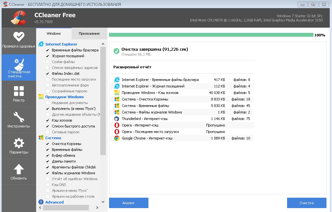The image size is (332, 212).
Task: Click the green 100% progress bar
Action: [211, 35]
